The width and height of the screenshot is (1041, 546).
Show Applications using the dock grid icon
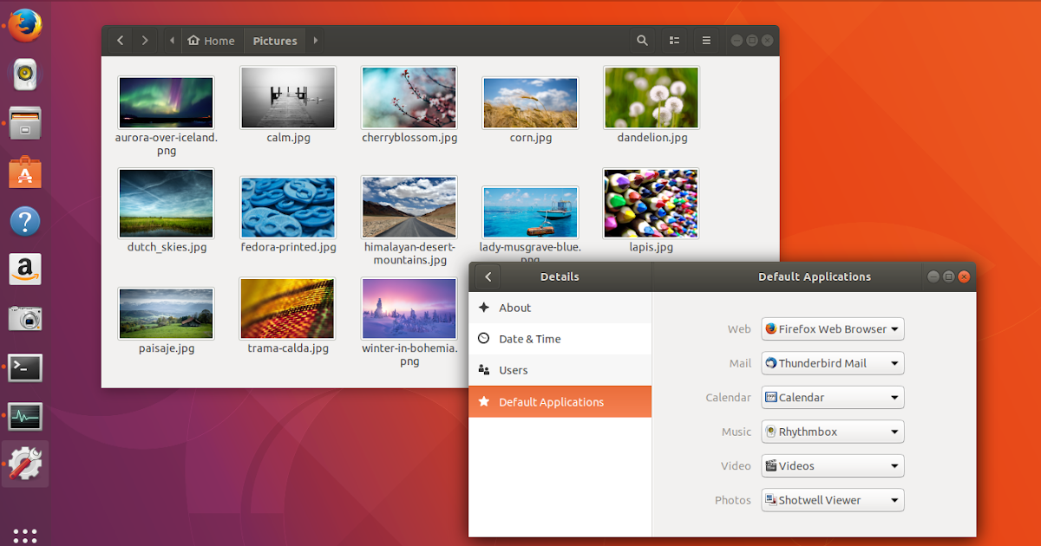click(25, 535)
